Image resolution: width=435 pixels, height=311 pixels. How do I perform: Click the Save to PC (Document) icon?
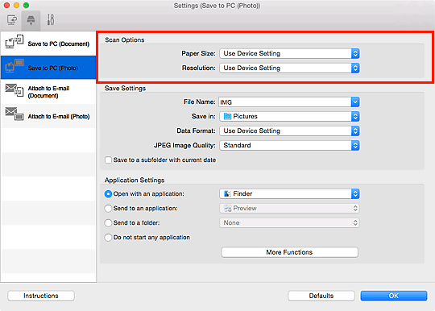[x=14, y=42]
